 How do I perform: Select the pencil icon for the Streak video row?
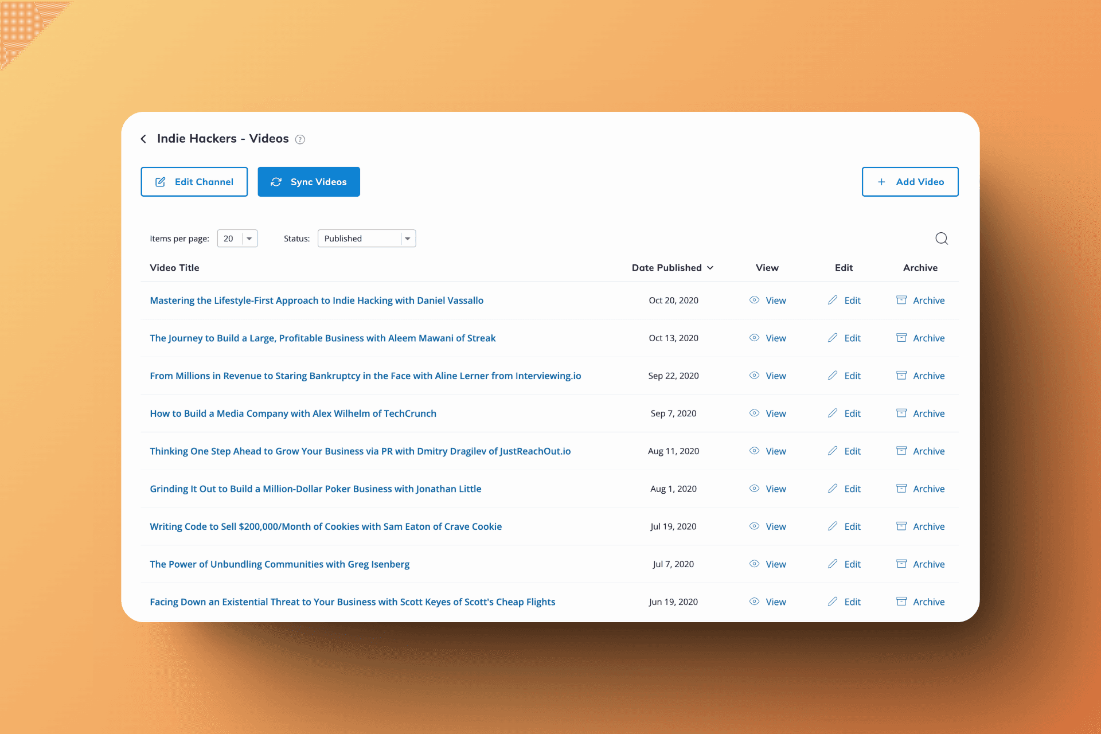point(833,338)
